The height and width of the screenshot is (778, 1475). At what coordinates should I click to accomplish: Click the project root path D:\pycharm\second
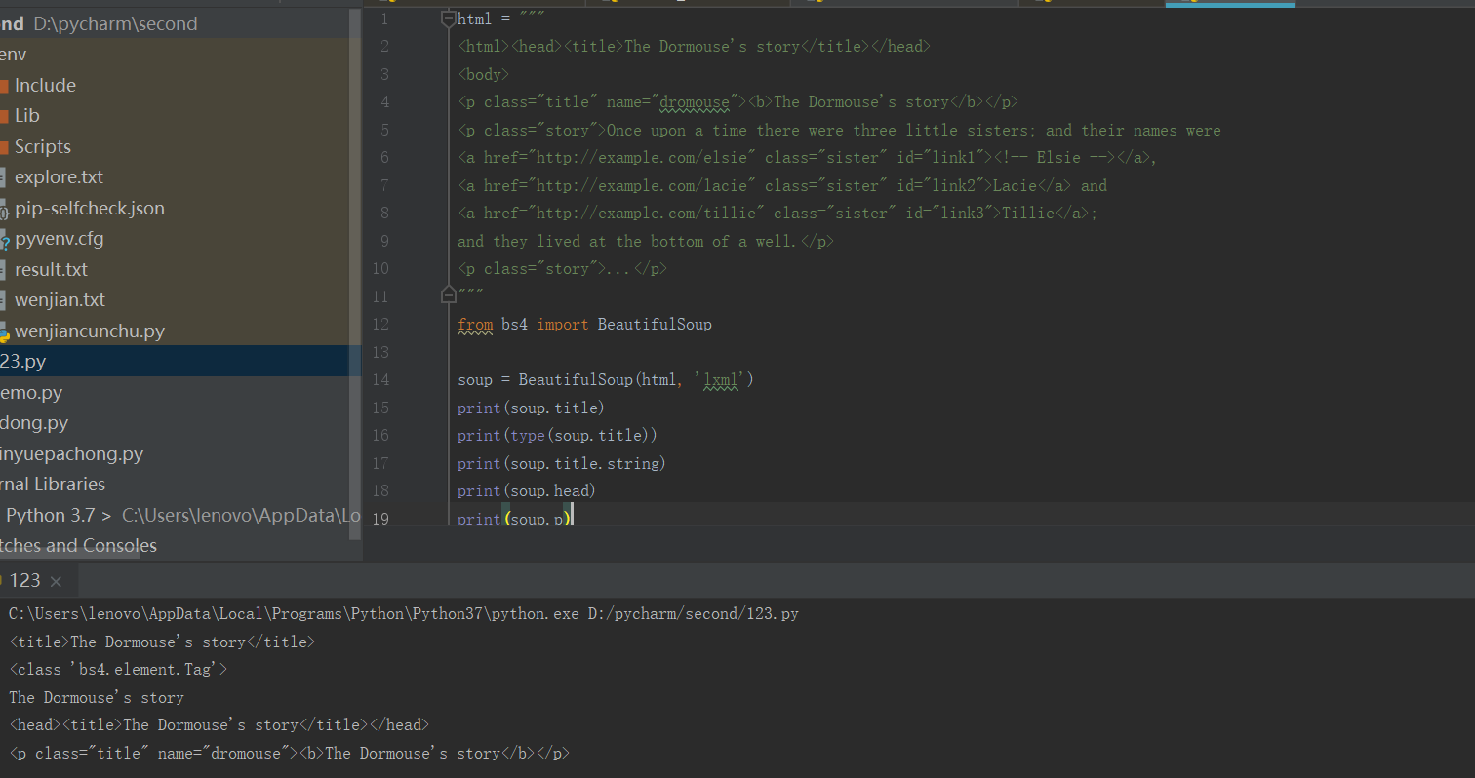tap(115, 23)
